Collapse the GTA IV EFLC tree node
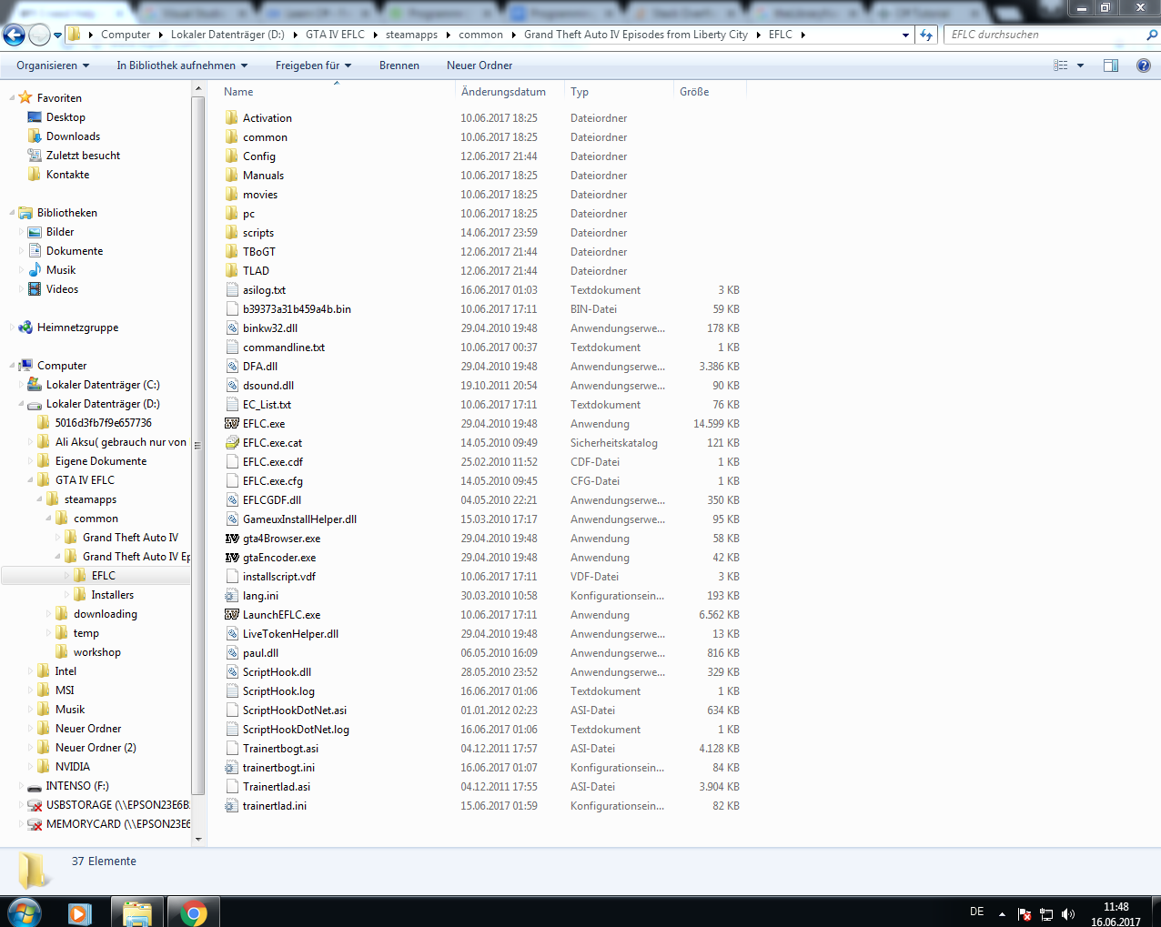The height and width of the screenshot is (927, 1161). tap(31, 480)
